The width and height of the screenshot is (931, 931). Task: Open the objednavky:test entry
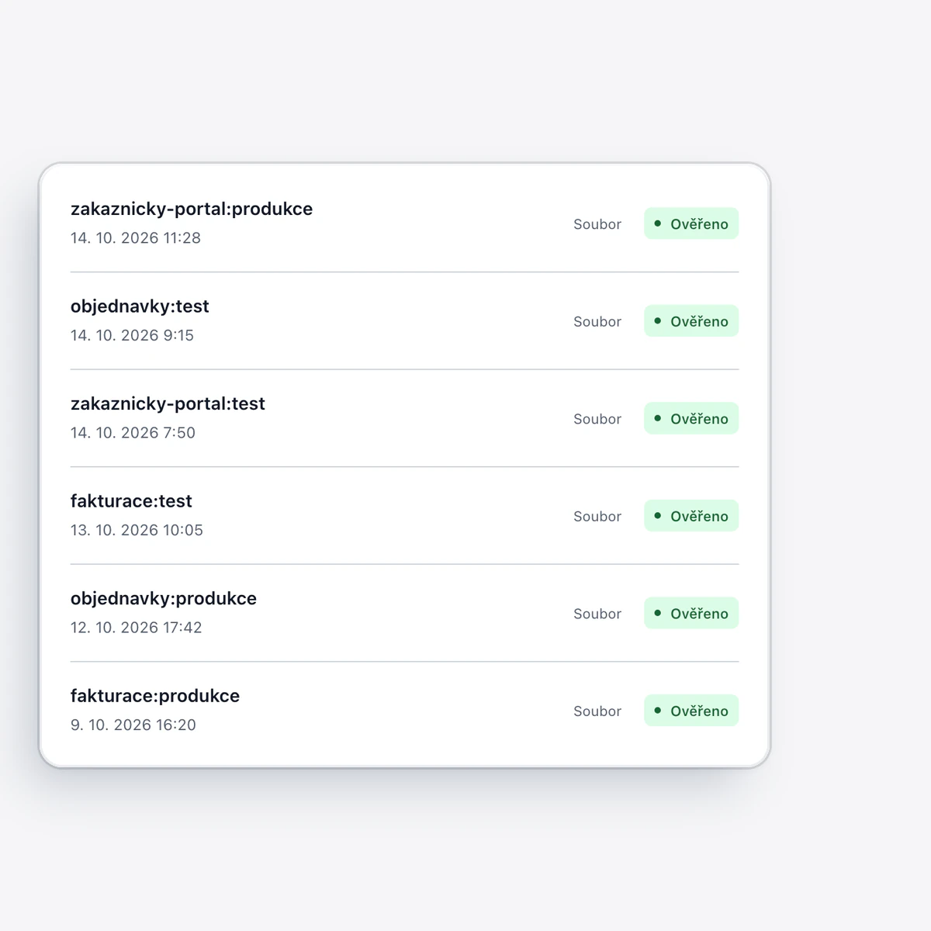pos(404,320)
